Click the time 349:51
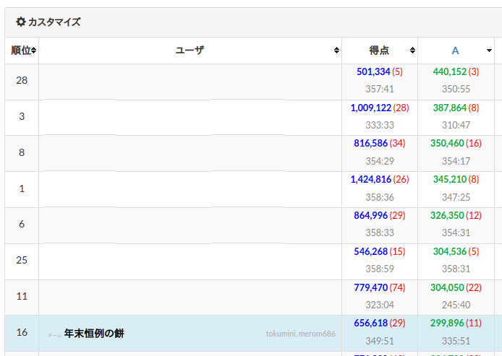502x356 pixels. tap(380, 341)
